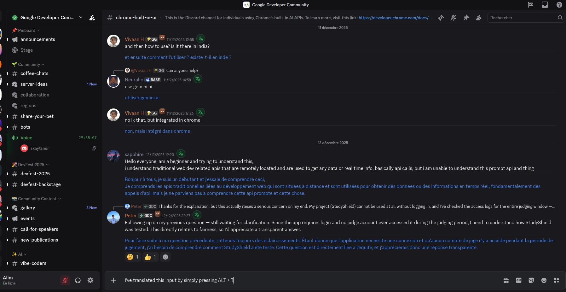The width and height of the screenshot is (566, 292).
Task: Open the inbox
Action: [x=545, y=5]
